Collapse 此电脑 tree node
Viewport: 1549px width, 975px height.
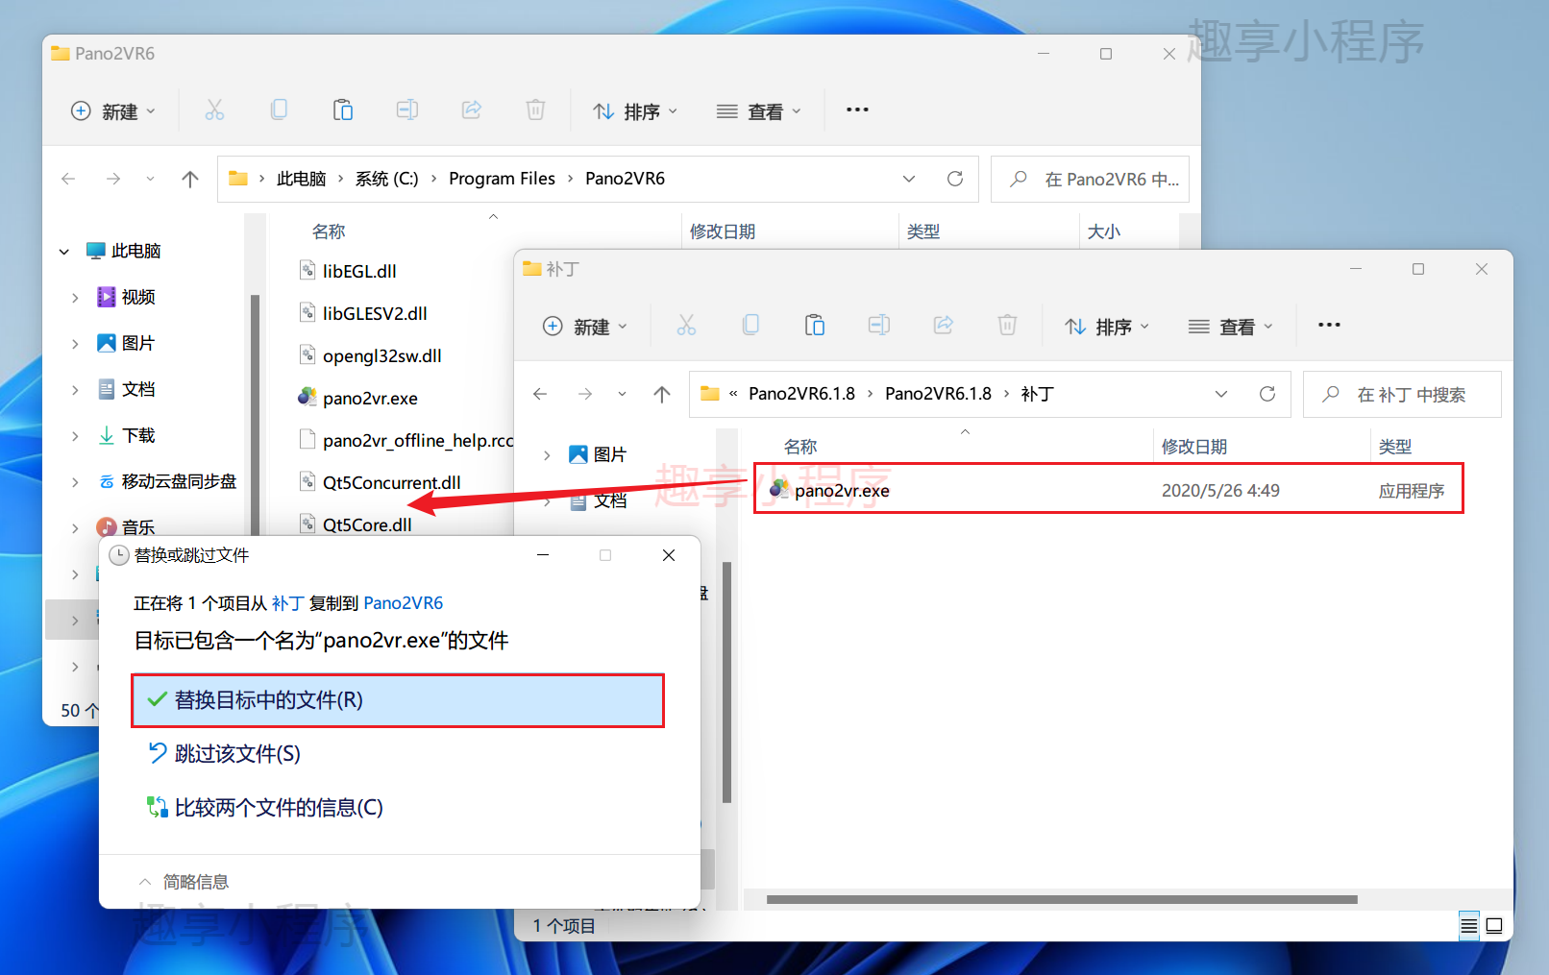coord(64,252)
